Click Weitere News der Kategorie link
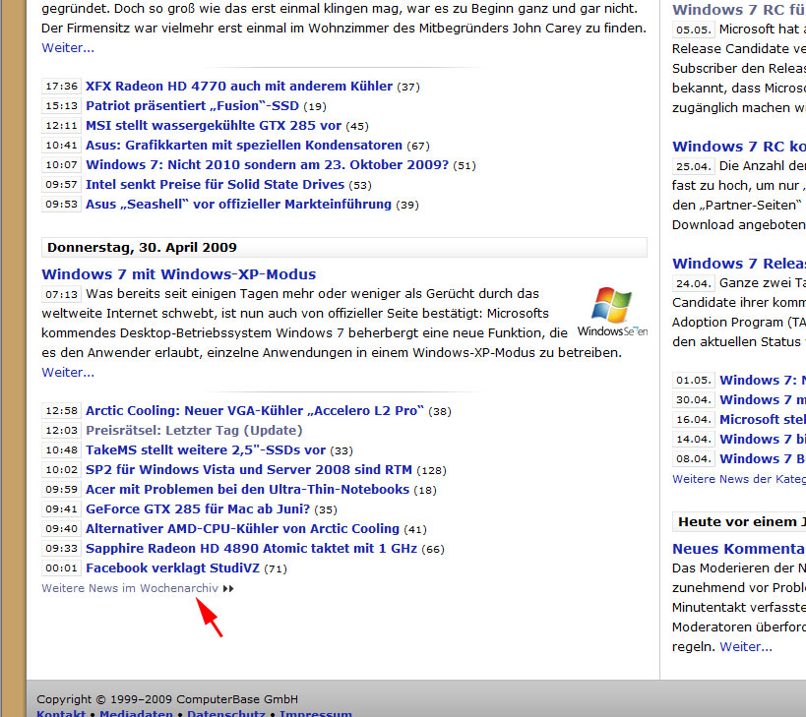 coord(739,479)
